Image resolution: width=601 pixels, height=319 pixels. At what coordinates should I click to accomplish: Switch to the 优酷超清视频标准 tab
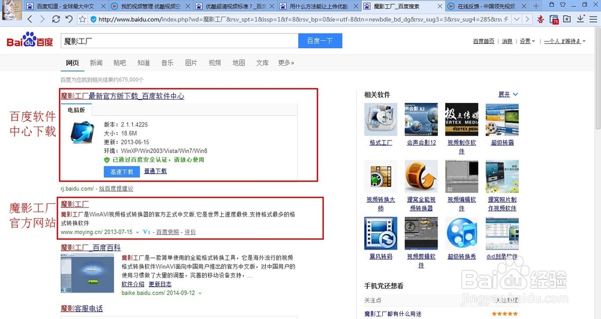tap(236, 6)
